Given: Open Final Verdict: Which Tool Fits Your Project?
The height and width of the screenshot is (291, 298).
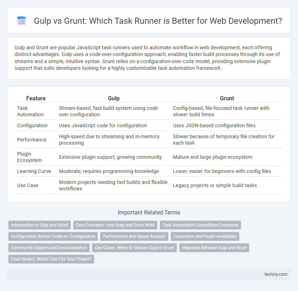Looking at the screenshot, I should pyautogui.click(x=51, y=259).
